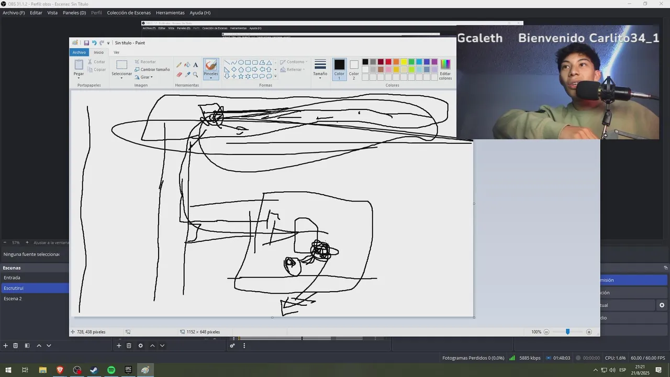Show hidden system tray icons chevron

(595, 370)
